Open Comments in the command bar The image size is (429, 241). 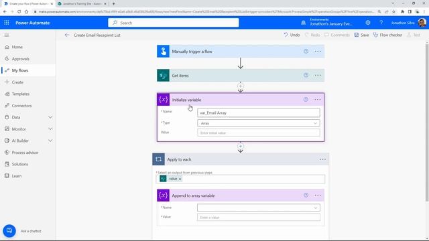pos(336,35)
